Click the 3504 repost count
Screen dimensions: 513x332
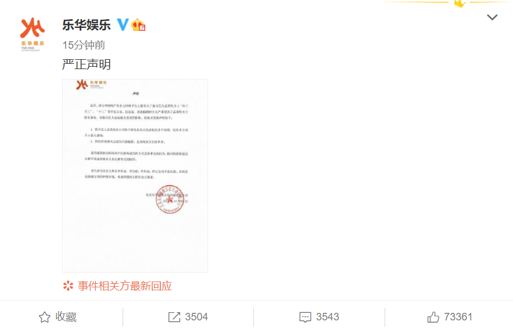pos(196,317)
